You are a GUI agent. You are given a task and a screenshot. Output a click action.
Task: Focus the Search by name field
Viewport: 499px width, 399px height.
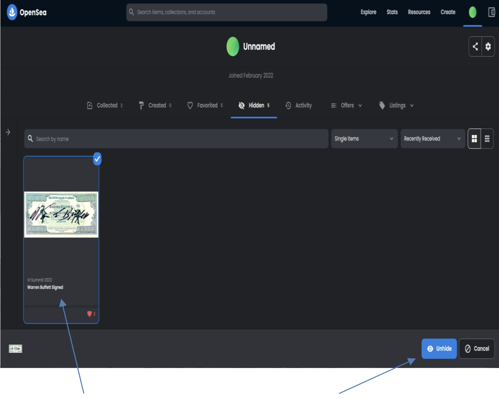tap(176, 139)
